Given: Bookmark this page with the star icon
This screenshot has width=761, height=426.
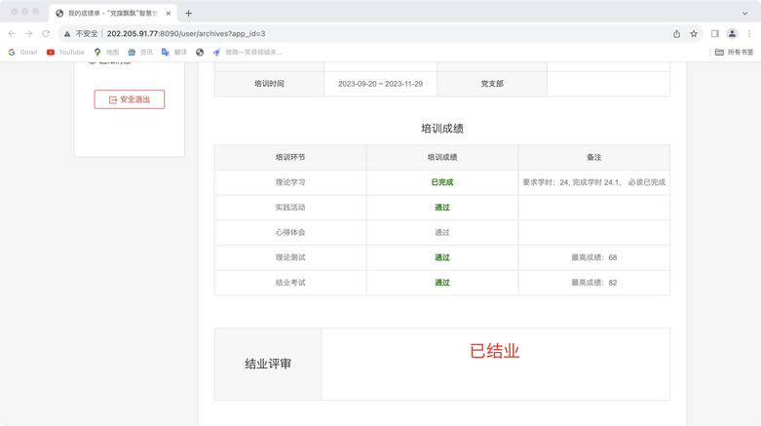Looking at the screenshot, I should pos(694,33).
